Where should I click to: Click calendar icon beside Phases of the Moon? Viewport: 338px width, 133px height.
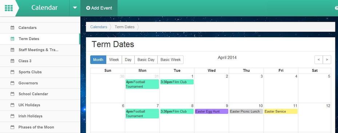click(12, 127)
